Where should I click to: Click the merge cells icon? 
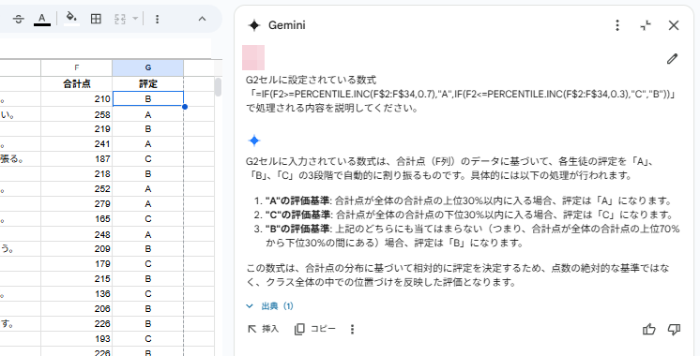pyautogui.click(x=120, y=19)
